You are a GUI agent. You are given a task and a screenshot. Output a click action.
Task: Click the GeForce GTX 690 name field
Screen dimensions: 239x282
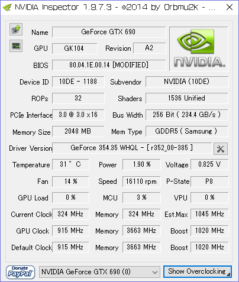pos(109,32)
